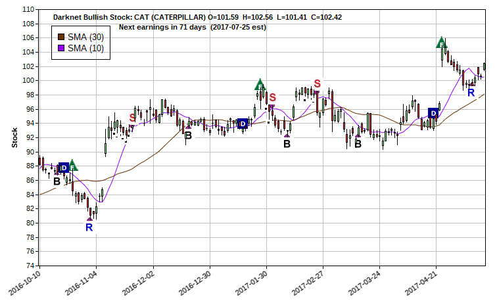
Task: Click the 2017-03-24 date axis label
Action: pos(364,283)
